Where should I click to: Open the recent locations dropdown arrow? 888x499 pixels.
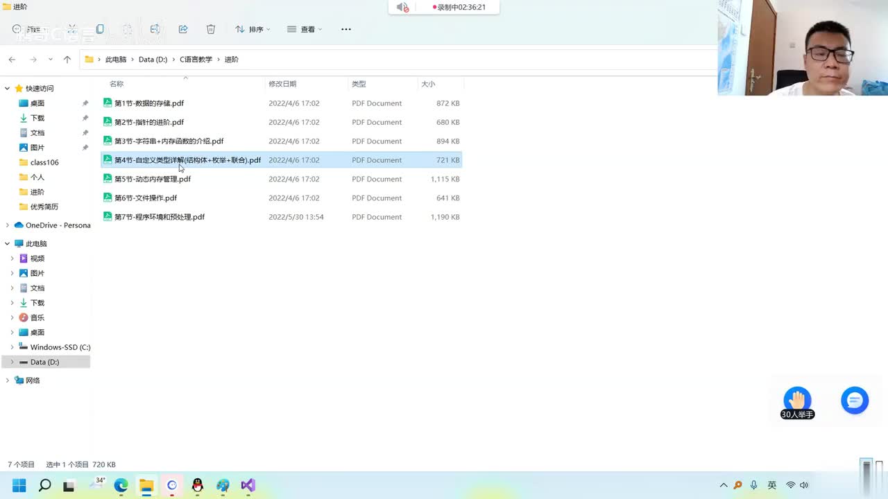(51, 60)
